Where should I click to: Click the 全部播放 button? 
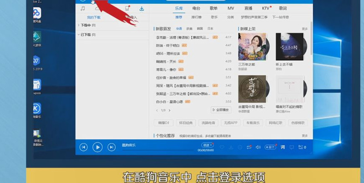(221, 110)
